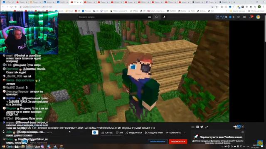
Task: Dislike the video showing 288
Action: coord(119,133)
